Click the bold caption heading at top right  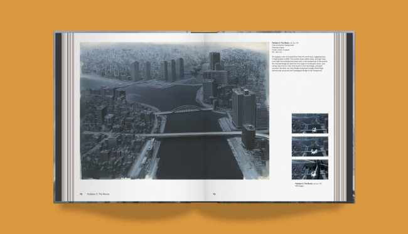point(281,43)
